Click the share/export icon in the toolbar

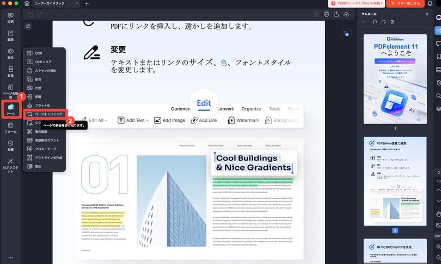[x=336, y=14]
